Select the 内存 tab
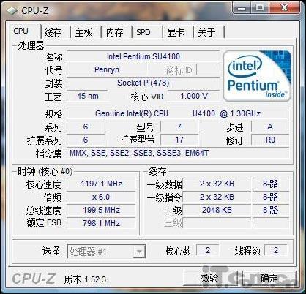306x294 pixels. tap(115, 32)
